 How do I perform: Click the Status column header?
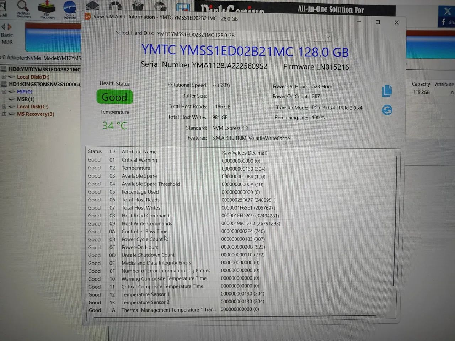tap(95, 151)
